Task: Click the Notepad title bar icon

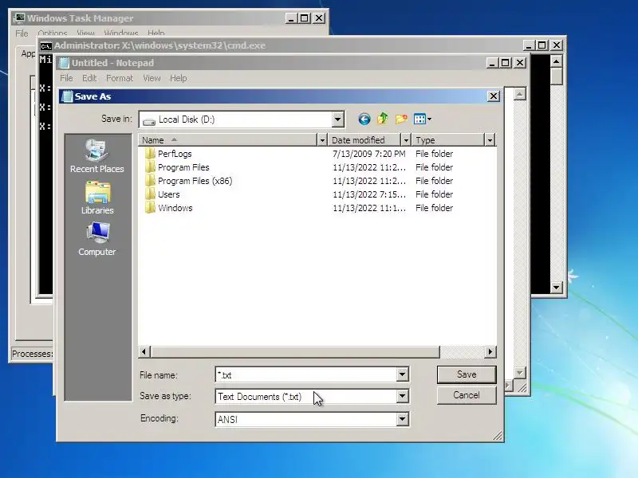Action: [x=65, y=63]
